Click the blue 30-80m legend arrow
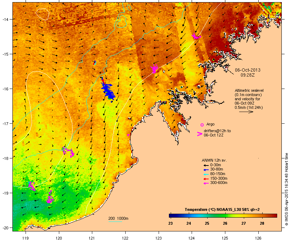 click(206, 170)
